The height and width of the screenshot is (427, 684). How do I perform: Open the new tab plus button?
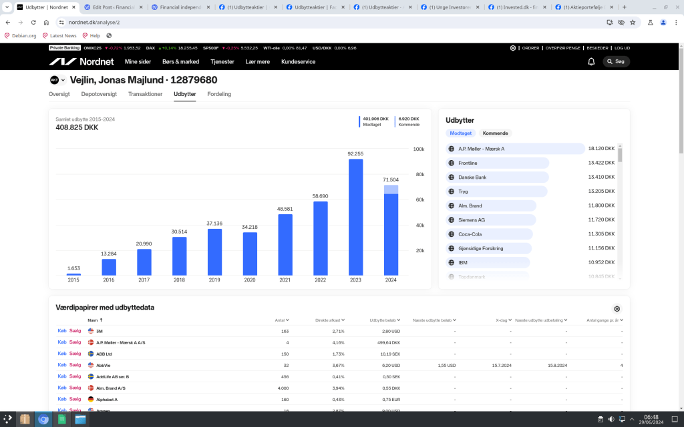pyautogui.click(x=624, y=7)
